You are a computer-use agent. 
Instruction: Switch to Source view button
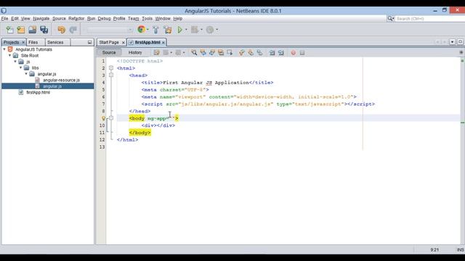click(x=109, y=52)
